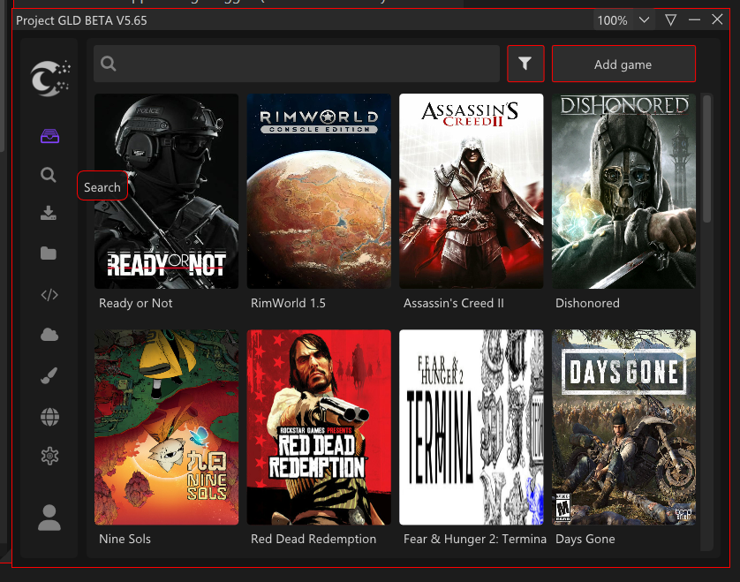The height and width of the screenshot is (582, 740).
Task: Open the folder icon in the sidebar
Action: [49, 253]
